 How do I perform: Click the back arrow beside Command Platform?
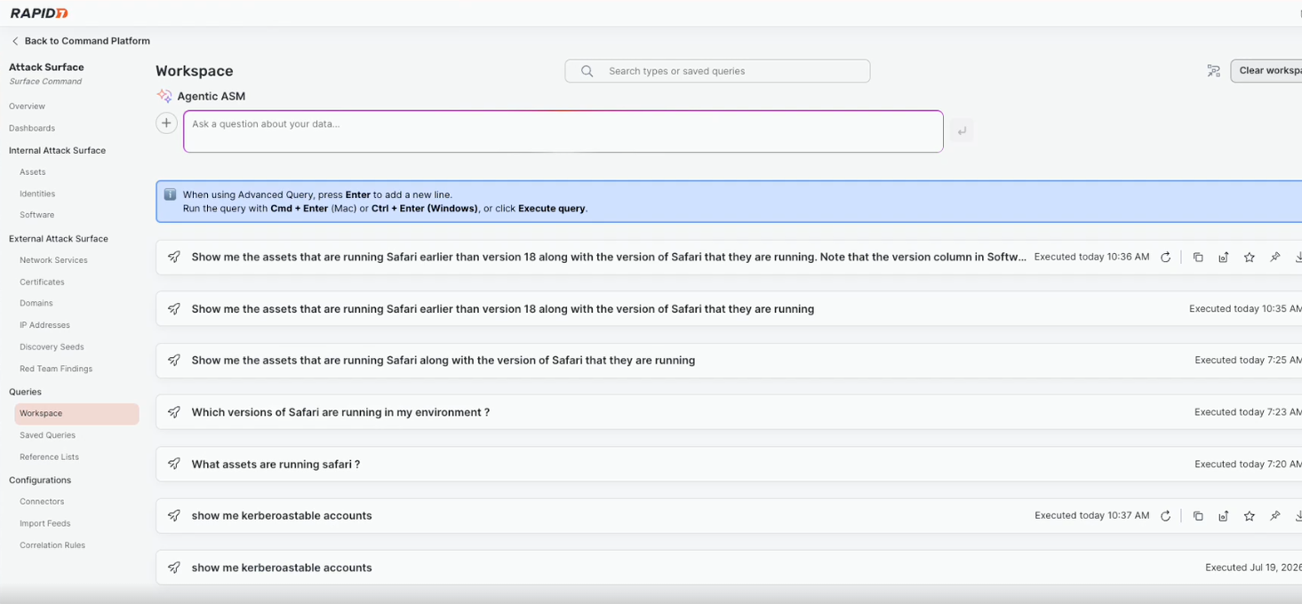(15, 41)
